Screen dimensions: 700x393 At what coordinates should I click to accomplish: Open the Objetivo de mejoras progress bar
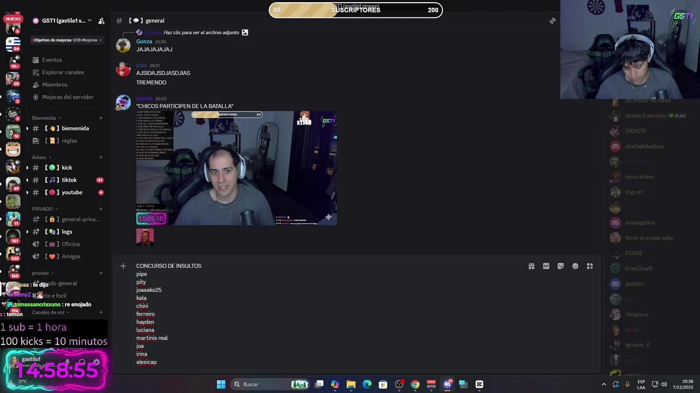point(67,40)
